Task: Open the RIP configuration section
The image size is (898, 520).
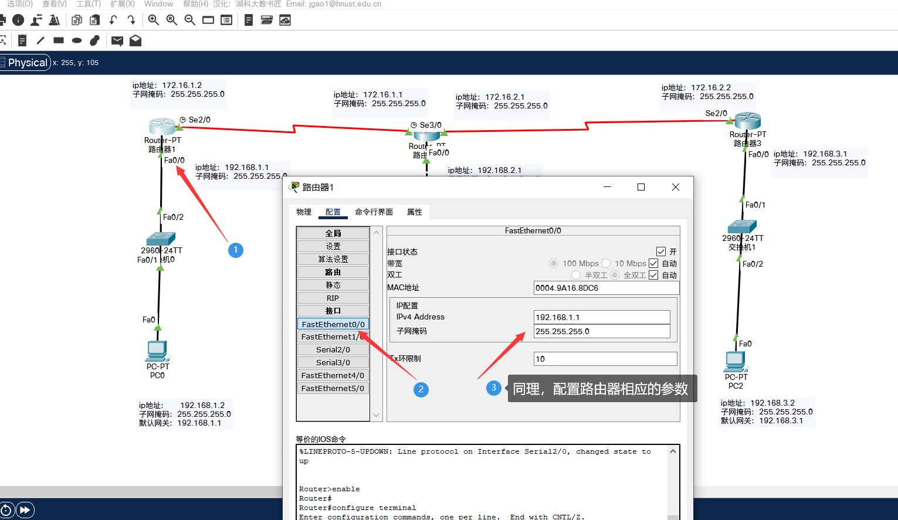Action: (x=333, y=297)
